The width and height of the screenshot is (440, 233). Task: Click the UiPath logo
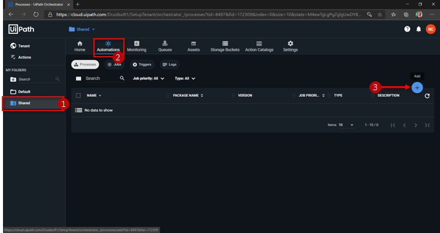(21, 29)
